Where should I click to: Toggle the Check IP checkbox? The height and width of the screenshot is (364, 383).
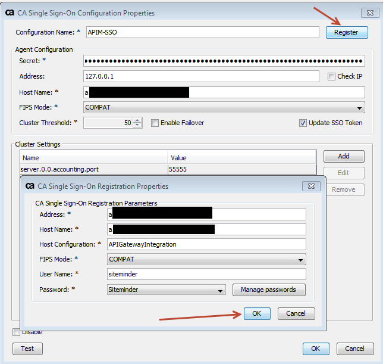click(331, 77)
